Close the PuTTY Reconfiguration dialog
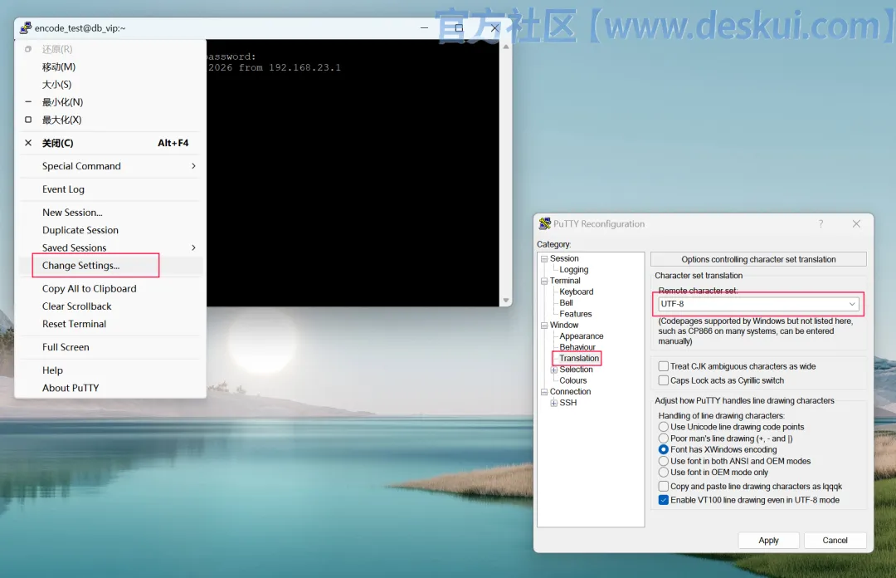The image size is (896, 578). (856, 223)
